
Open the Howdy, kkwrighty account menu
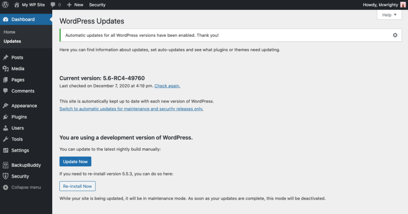381,5
